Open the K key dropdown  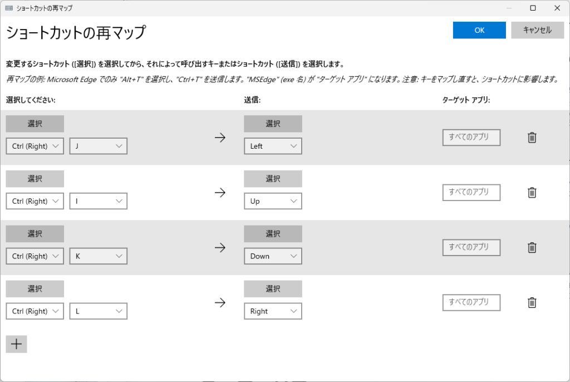98,256
